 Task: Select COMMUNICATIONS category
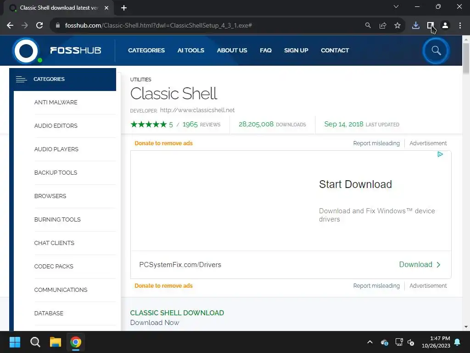tap(61, 290)
